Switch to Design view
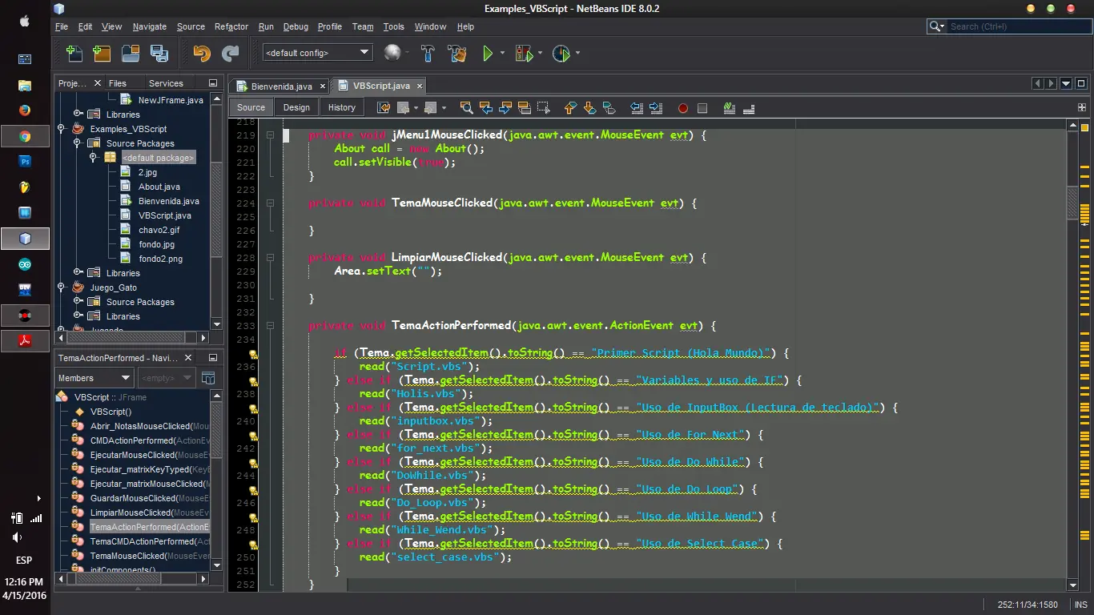 (x=296, y=107)
